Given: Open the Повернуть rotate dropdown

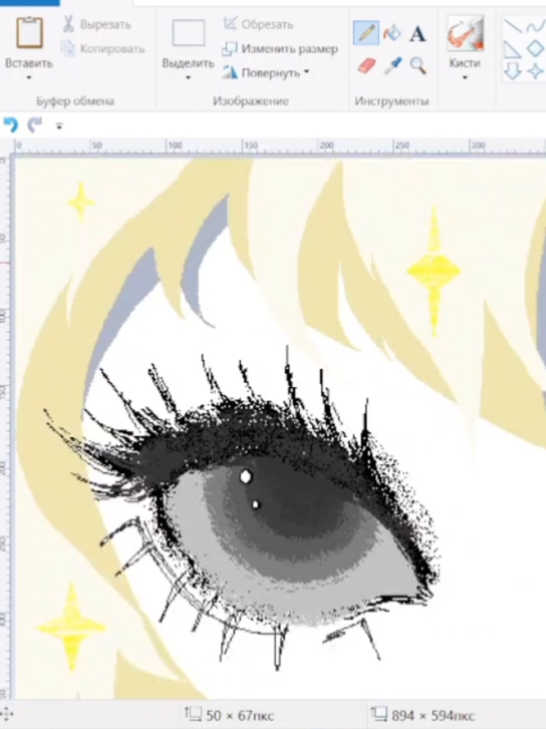Looking at the screenshot, I should (x=306, y=72).
